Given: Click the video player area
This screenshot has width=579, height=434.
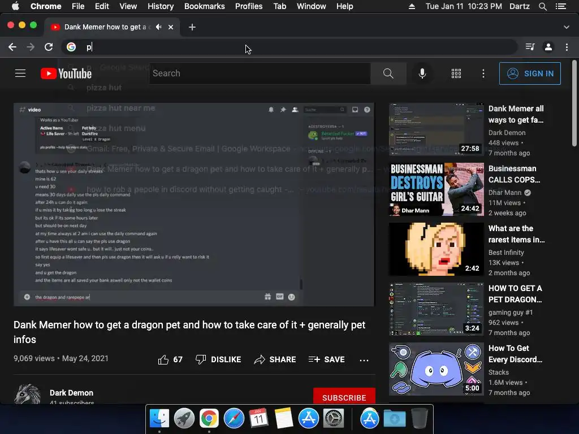Looking at the screenshot, I should coord(194,205).
